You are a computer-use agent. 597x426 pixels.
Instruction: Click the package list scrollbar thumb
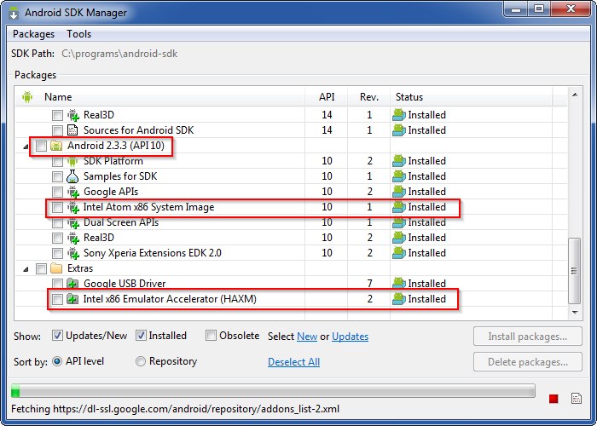click(x=575, y=271)
